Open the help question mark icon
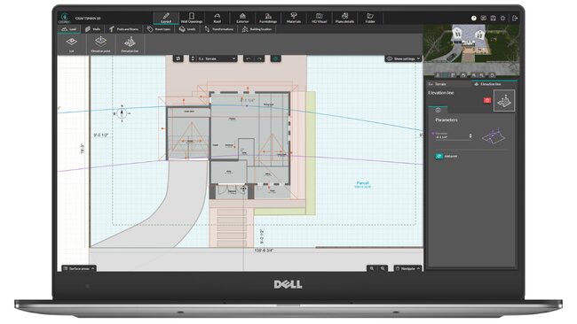577x324 pixels. click(474, 18)
